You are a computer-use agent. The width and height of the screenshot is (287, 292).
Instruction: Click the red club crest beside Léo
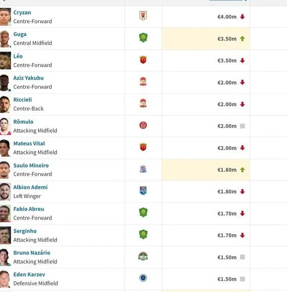(x=143, y=60)
